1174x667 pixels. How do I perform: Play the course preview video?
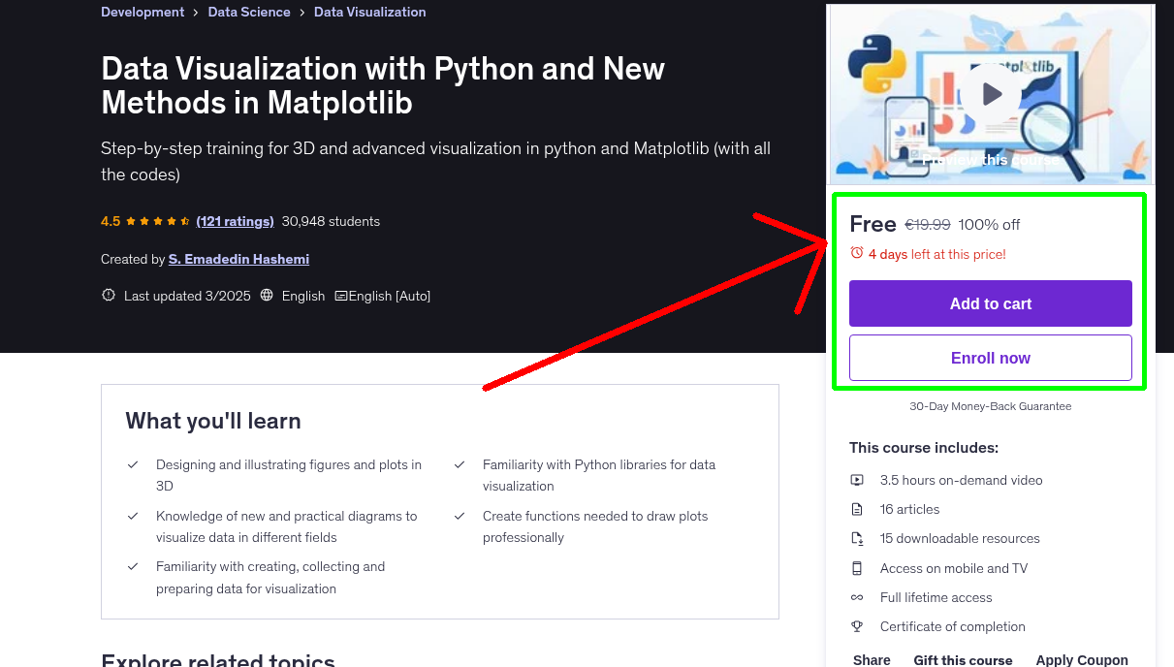point(992,94)
